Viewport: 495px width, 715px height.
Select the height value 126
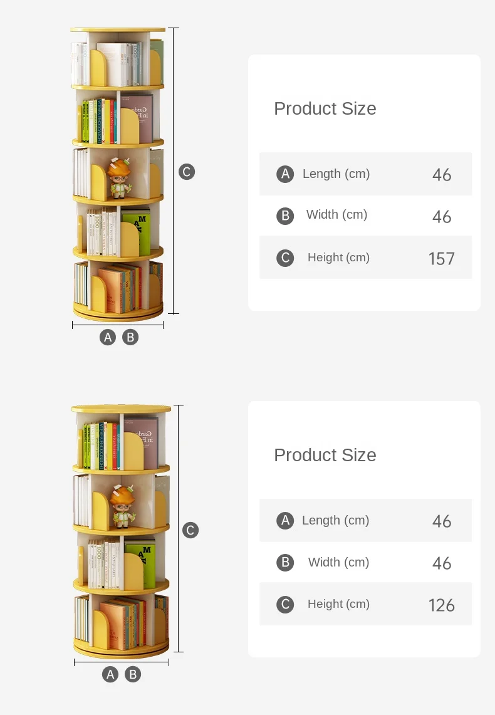click(x=441, y=605)
